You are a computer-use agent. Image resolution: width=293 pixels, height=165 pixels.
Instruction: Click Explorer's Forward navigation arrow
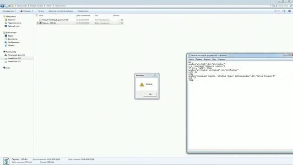coord(6,6)
